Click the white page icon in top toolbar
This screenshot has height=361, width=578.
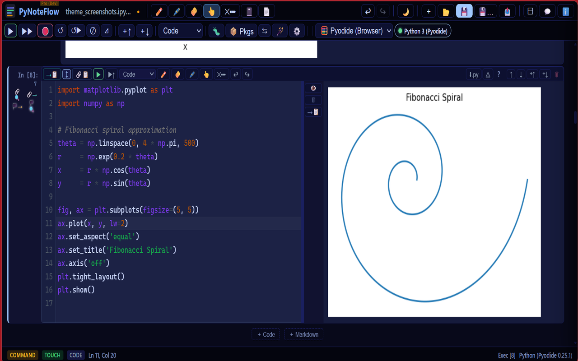(266, 11)
